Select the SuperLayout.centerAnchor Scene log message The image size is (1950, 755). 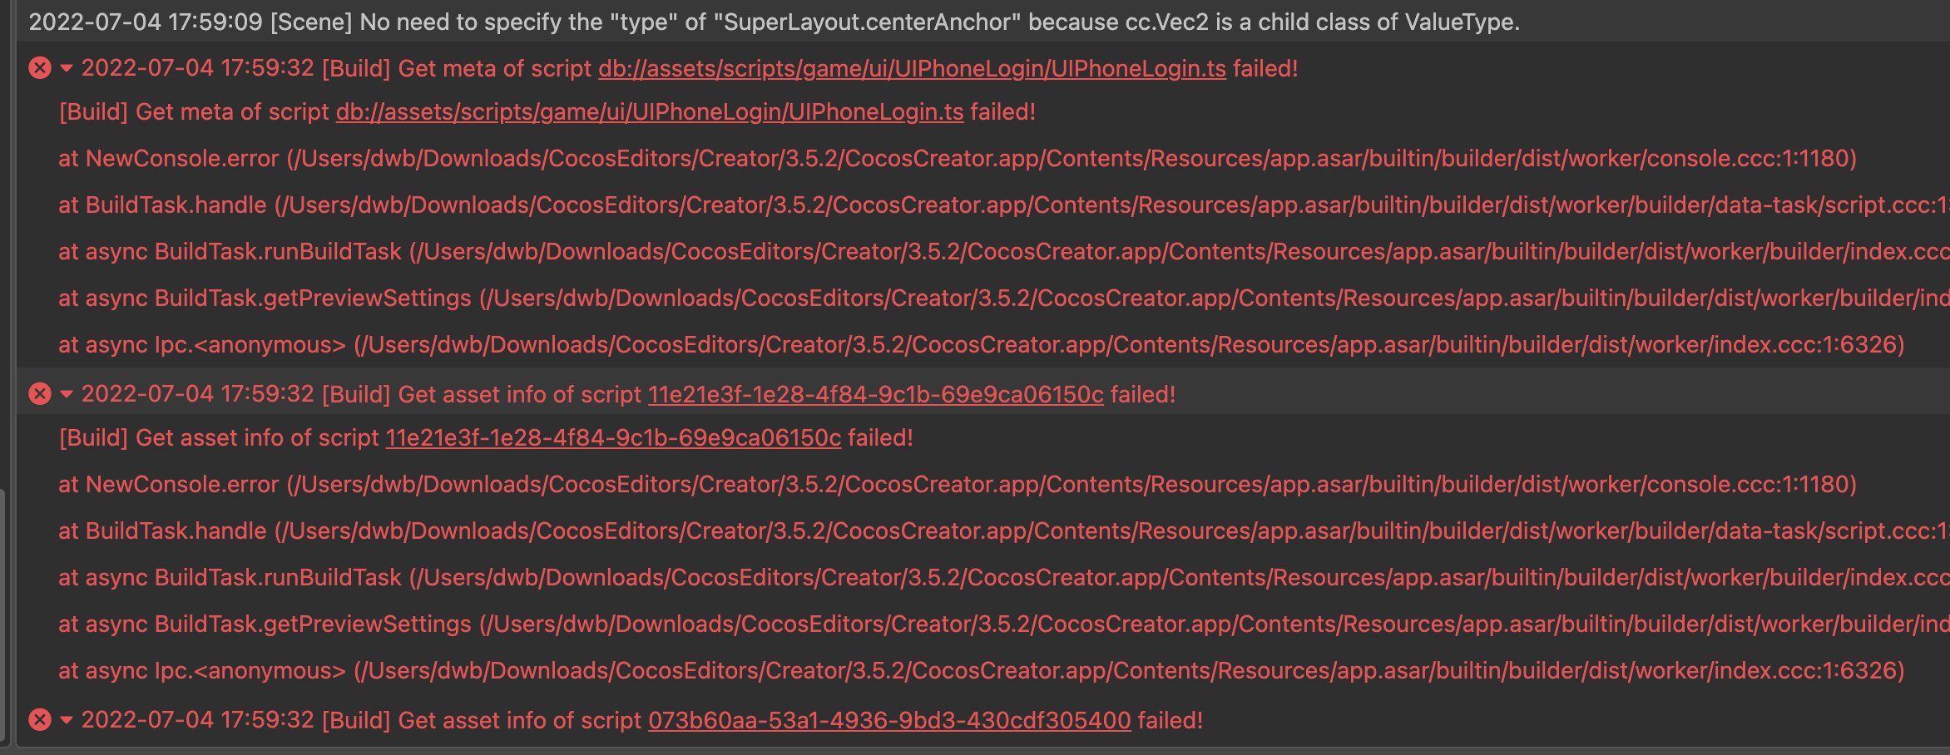coord(774,22)
